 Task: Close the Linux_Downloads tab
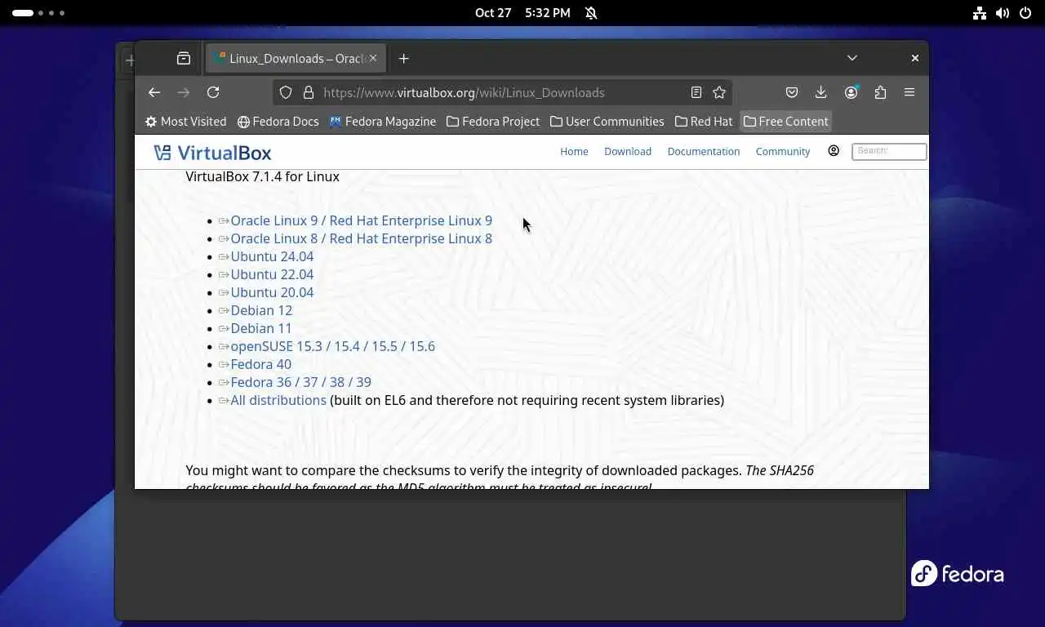click(x=373, y=58)
